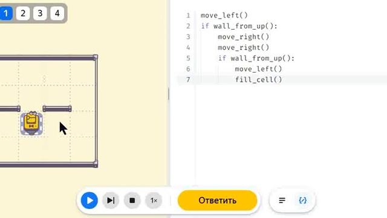Select level tab 4
Viewport: 387px width, 218px height.
coord(57,13)
